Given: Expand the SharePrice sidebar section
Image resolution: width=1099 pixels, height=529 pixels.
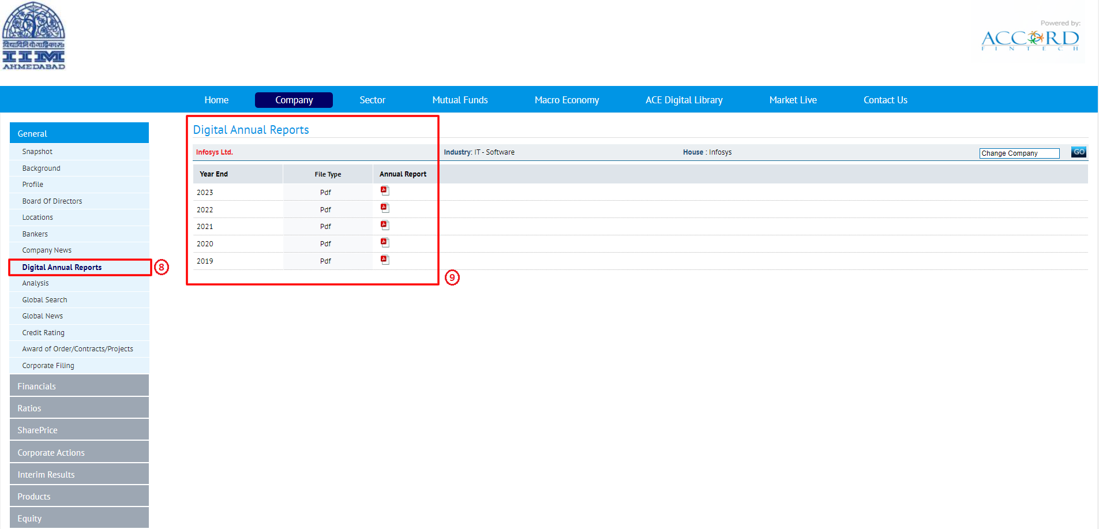Looking at the screenshot, I should [79, 429].
